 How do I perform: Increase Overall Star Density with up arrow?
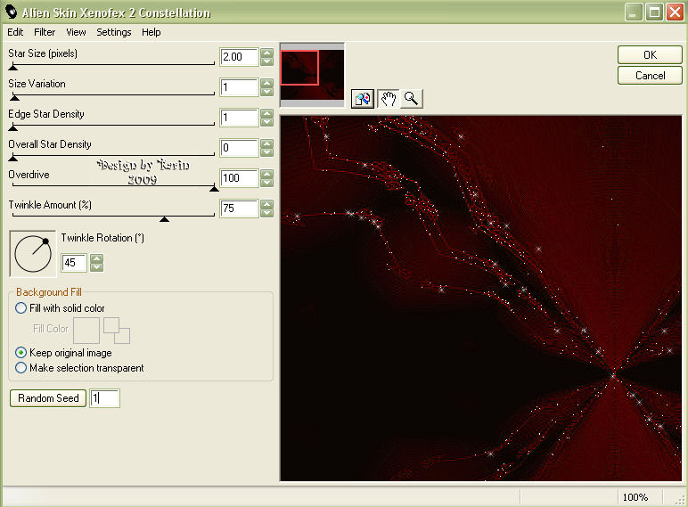(266, 143)
